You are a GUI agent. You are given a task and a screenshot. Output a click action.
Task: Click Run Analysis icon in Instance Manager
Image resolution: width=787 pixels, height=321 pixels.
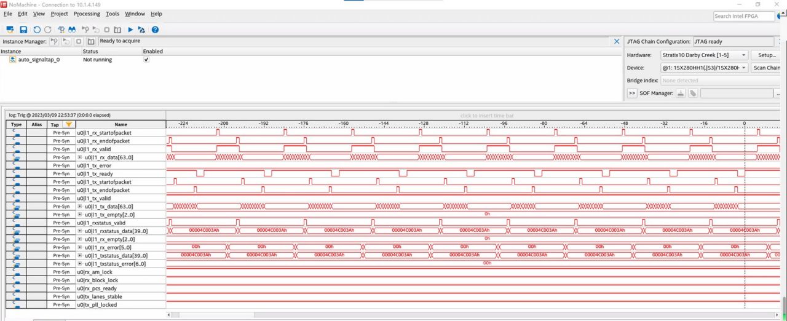55,41
